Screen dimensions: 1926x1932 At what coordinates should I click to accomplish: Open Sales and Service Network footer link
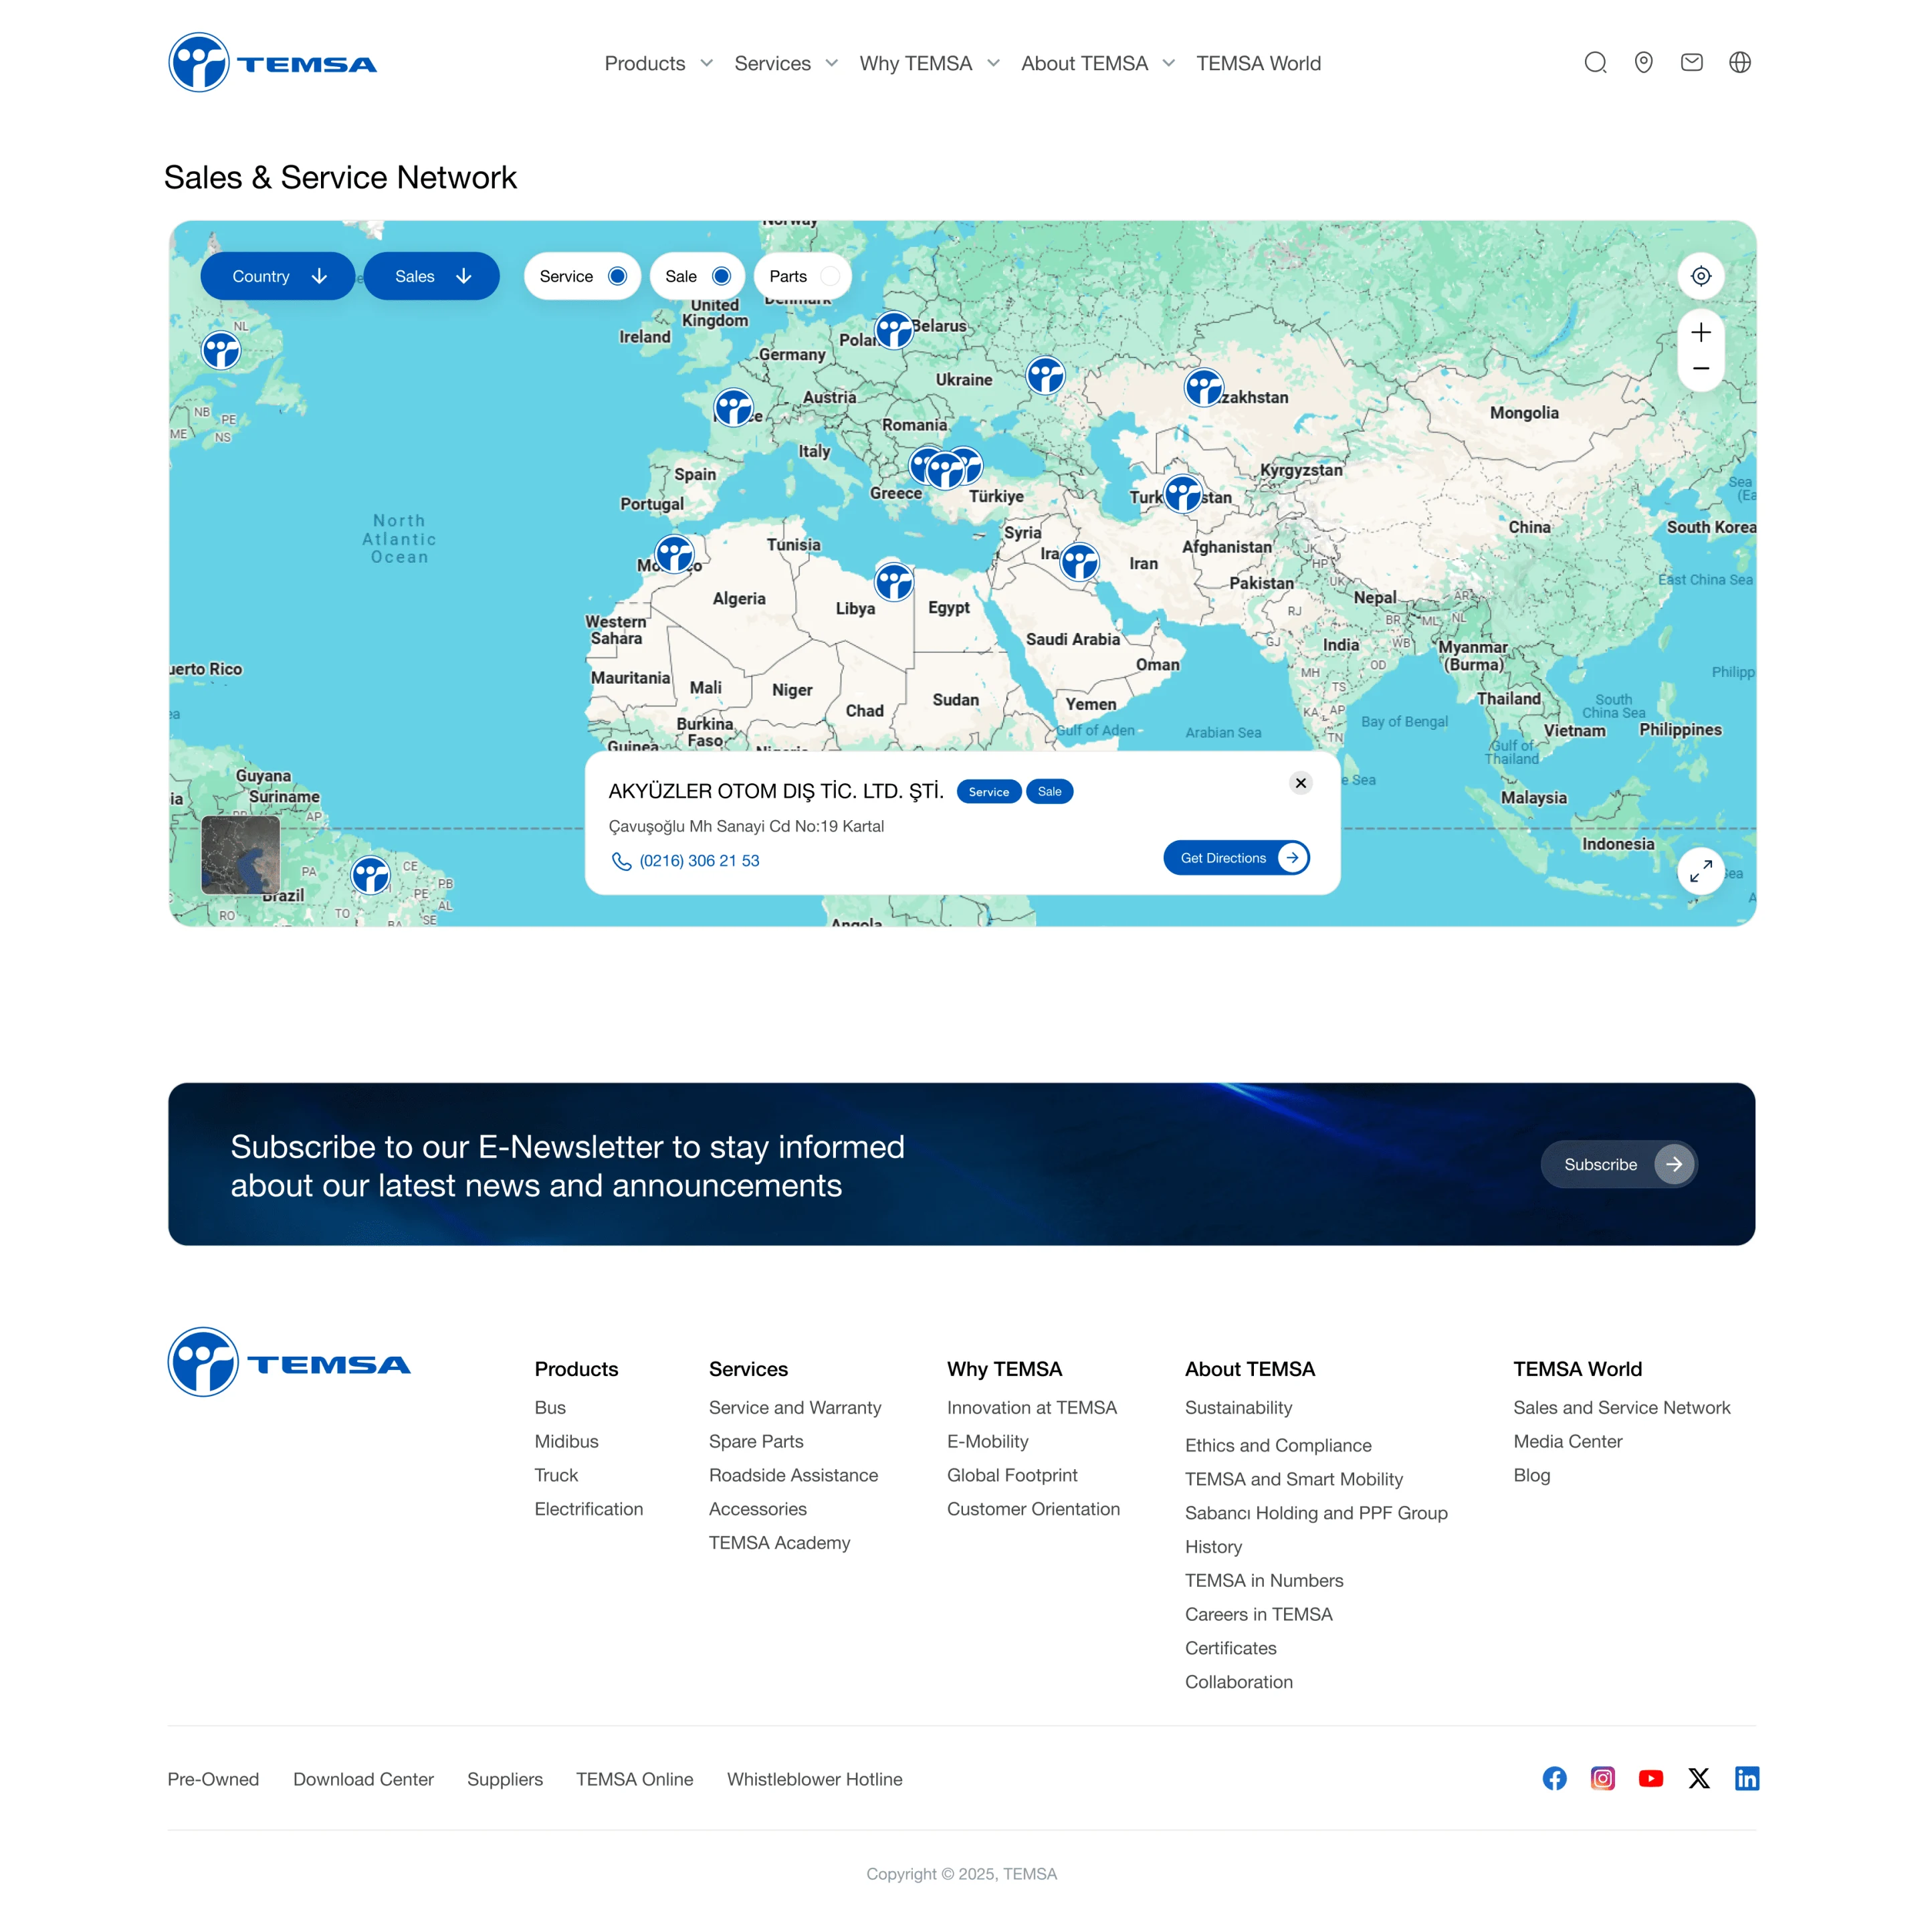[1621, 1408]
